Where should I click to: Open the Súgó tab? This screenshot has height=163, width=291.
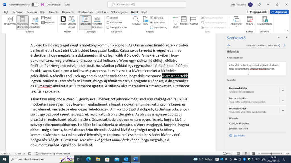[144, 12]
